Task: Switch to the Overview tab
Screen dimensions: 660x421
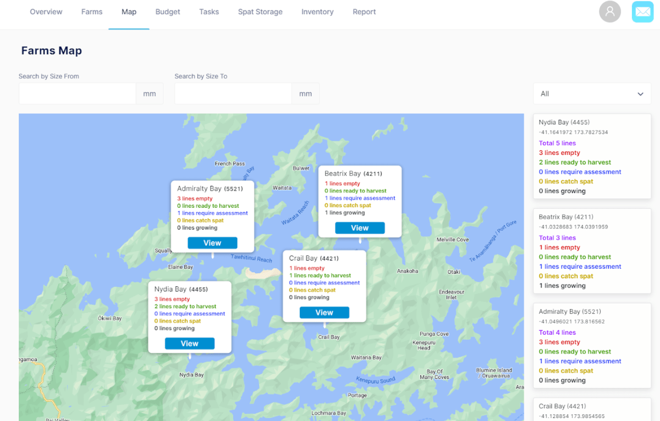Action: tap(46, 12)
